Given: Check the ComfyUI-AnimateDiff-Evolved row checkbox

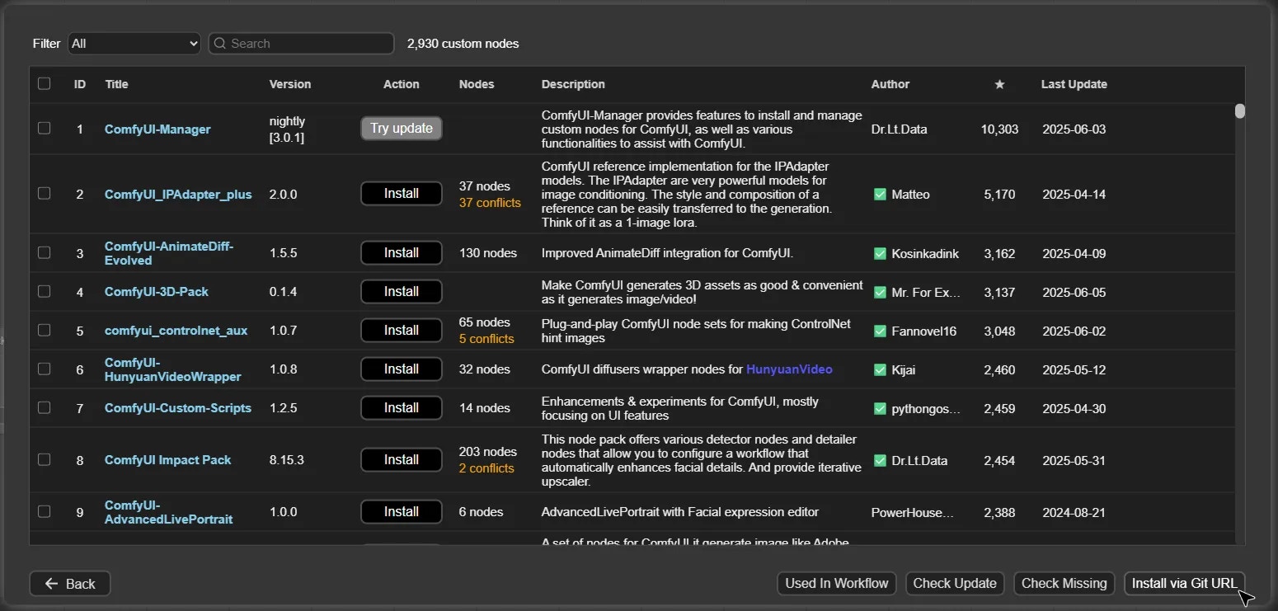Looking at the screenshot, I should (x=45, y=252).
